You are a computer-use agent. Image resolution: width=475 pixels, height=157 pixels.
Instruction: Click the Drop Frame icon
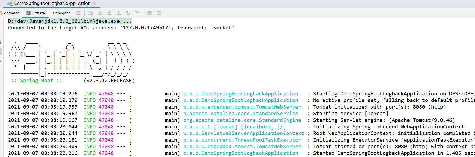128,13
